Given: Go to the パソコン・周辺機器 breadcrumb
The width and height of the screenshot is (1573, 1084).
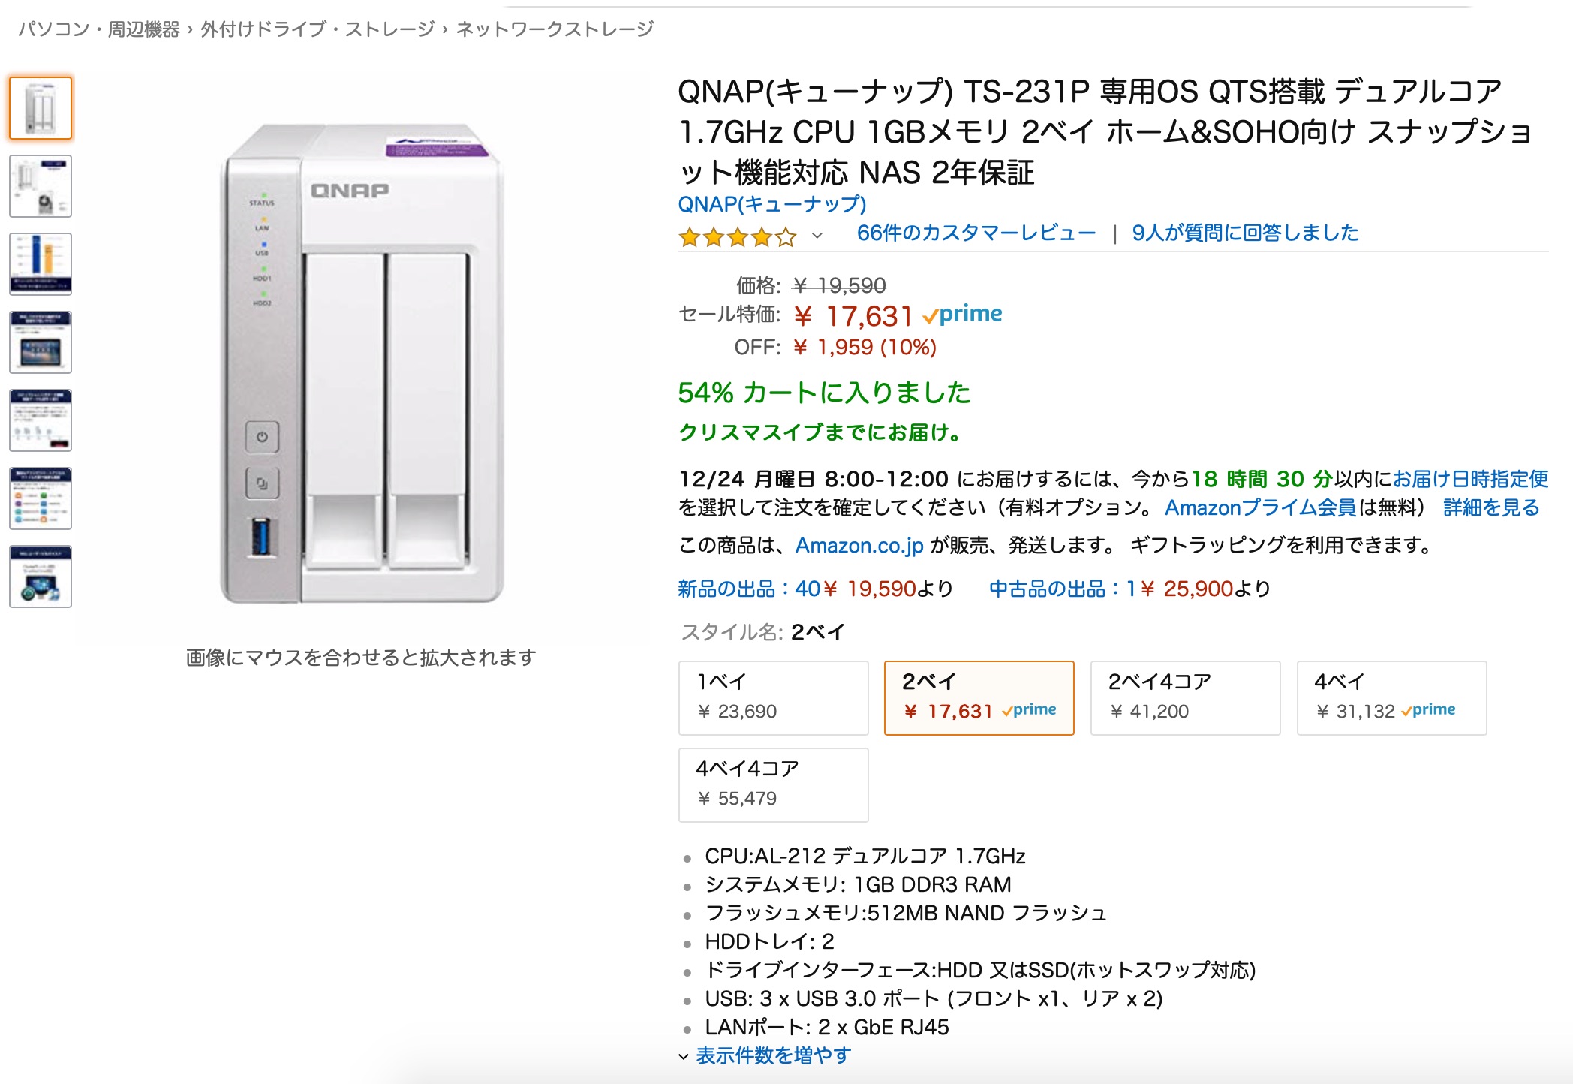Looking at the screenshot, I should (x=99, y=29).
